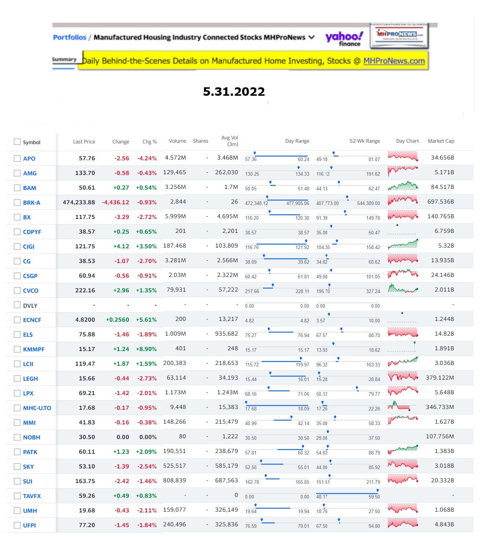Open the Portfolios breadcrumb link
The width and height of the screenshot is (489, 537).
click(69, 37)
